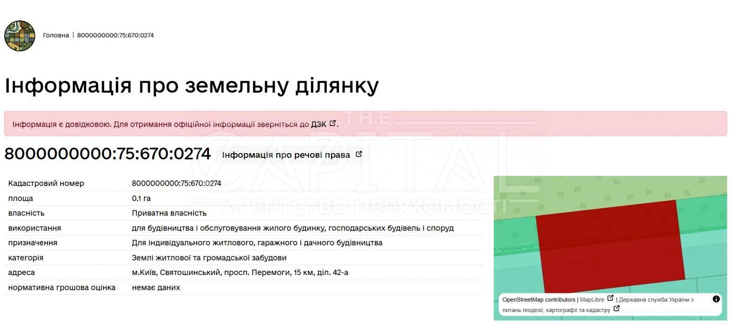731x324 pixels.
Task: Click external-link icon after картографії та кадастру
Action: [617, 309]
